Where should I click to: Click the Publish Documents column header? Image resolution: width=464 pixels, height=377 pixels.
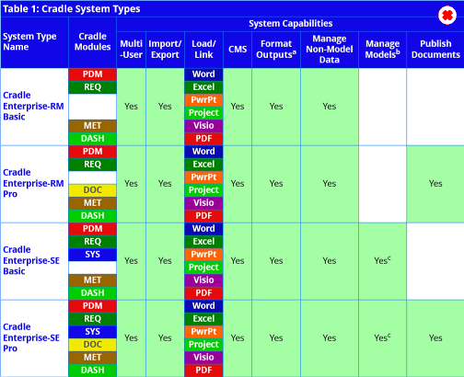(x=435, y=49)
